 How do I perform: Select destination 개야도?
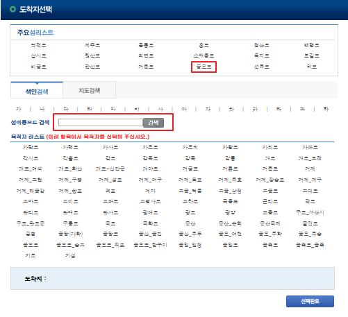tap(150, 169)
